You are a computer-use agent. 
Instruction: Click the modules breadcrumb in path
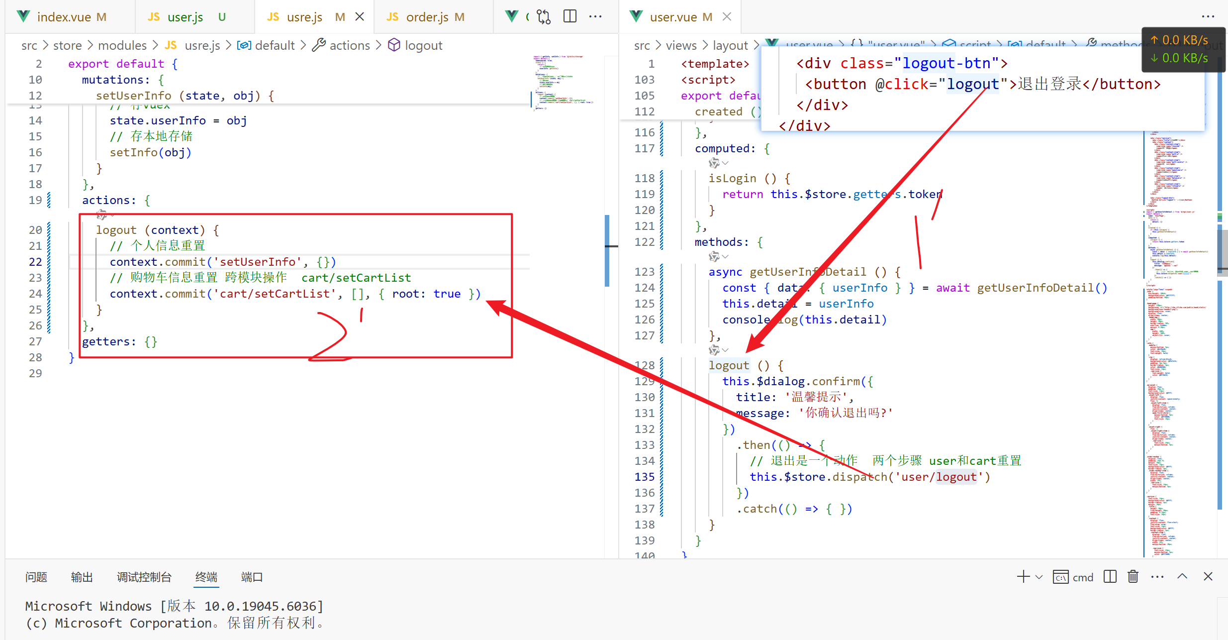[x=122, y=45]
